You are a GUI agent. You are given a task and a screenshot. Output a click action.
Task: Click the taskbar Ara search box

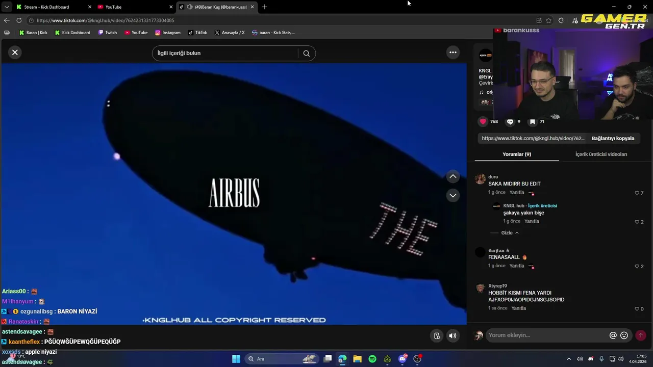(x=282, y=359)
